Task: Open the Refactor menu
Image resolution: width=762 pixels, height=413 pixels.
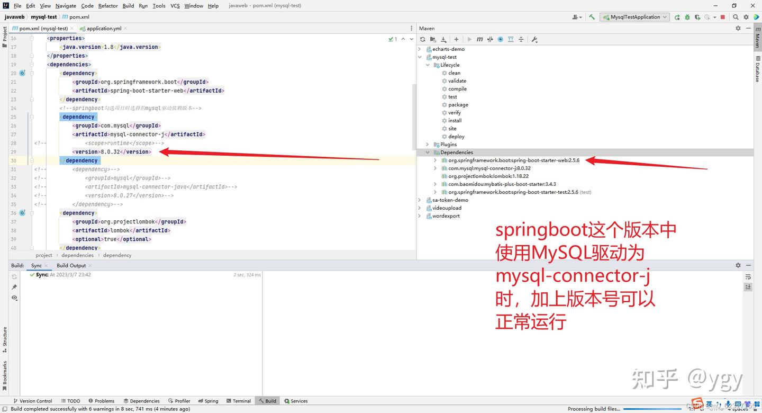Action: tap(107, 5)
